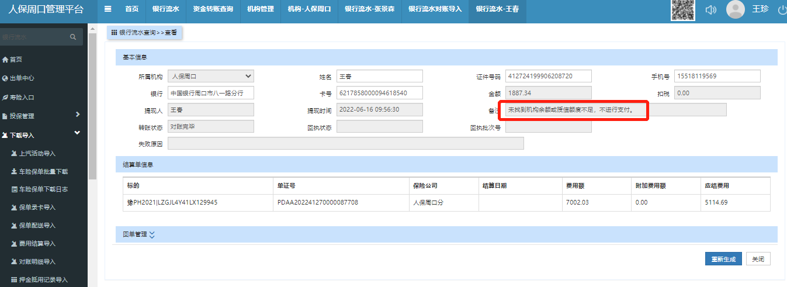Open user avatar icon for 王珍
Screen dimensions: 787x287
point(736,9)
